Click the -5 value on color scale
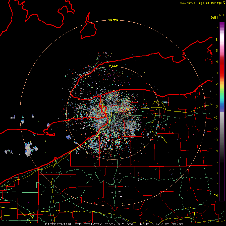Screen dimensions: 226x226 (x=216, y=162)
